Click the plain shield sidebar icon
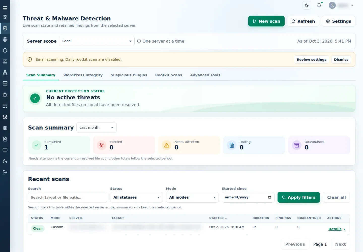 coord(5,50)
